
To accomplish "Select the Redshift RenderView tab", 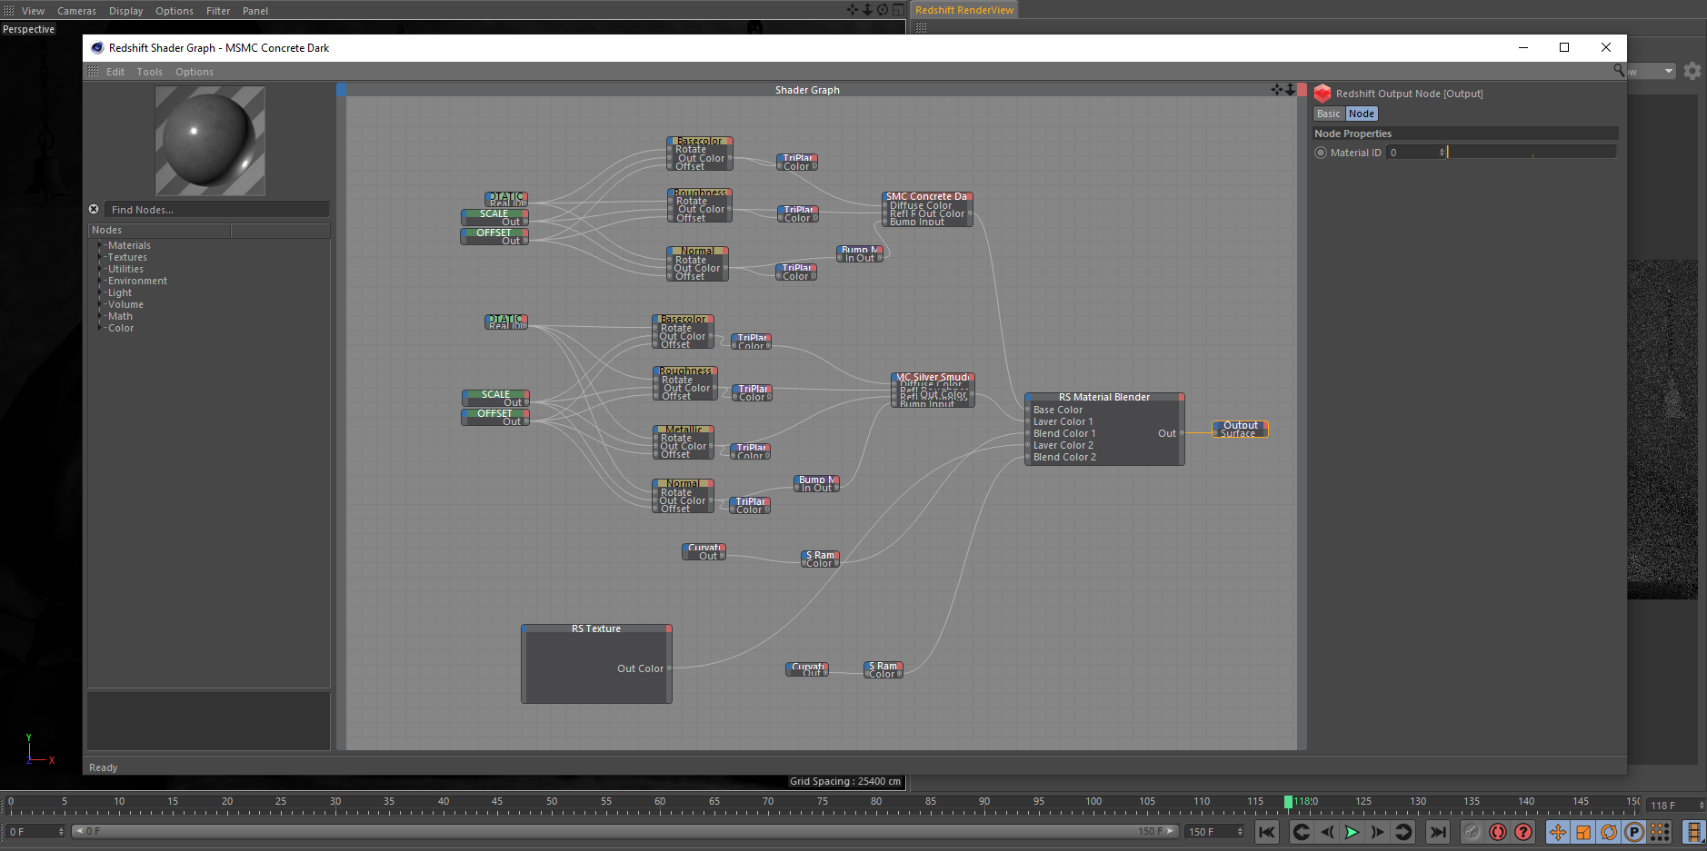I will 964,10.
